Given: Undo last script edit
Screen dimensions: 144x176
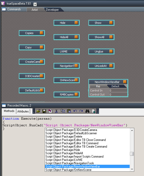Looking at the screenshot, I should click(x=75, y=111).
